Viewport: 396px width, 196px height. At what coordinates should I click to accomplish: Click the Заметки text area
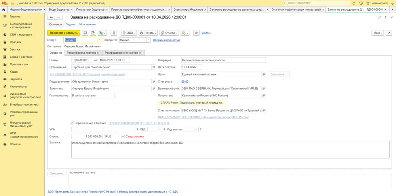230,150
